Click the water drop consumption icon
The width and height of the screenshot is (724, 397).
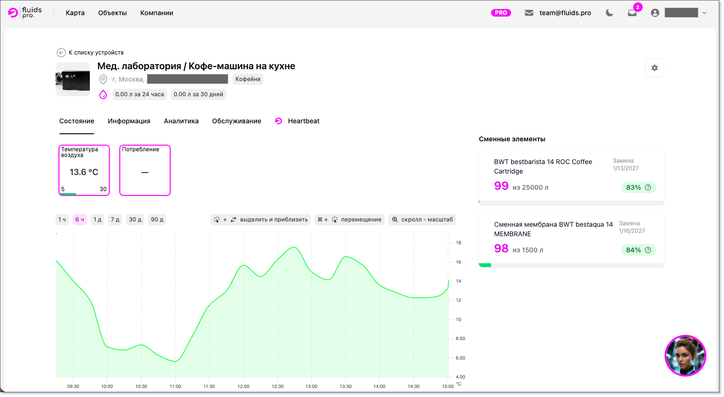[103, 94]
